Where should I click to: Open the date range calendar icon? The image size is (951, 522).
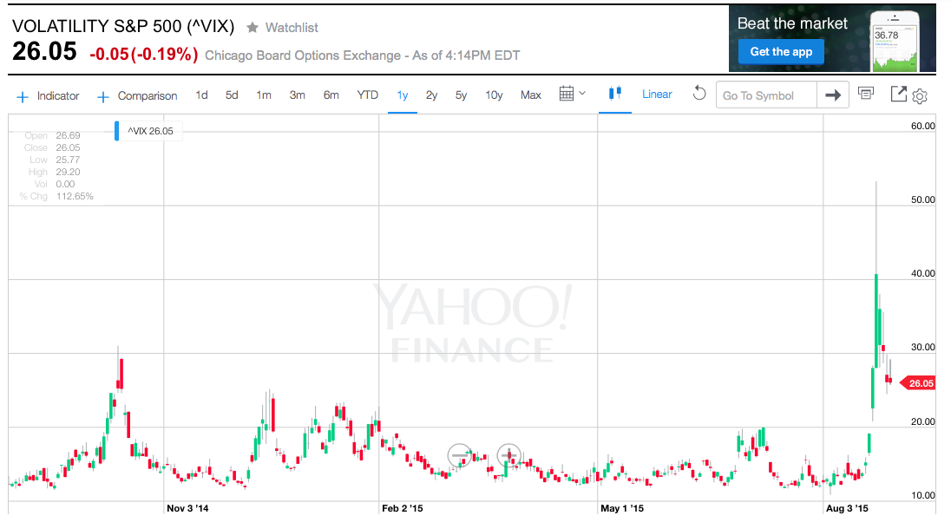click(567, 94)
